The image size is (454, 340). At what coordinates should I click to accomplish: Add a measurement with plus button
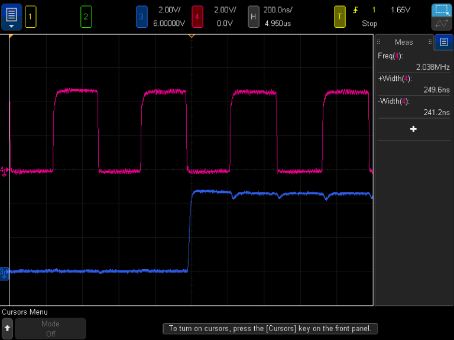pyautogui.click(x=413, y=129)
